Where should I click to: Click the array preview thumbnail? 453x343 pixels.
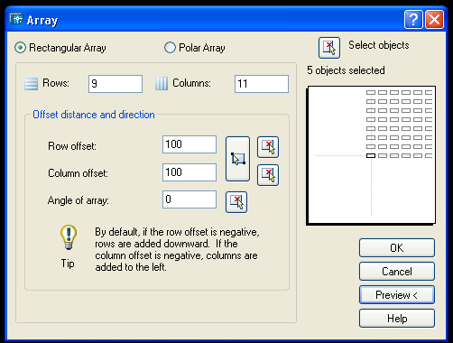(x=371, y=155)
